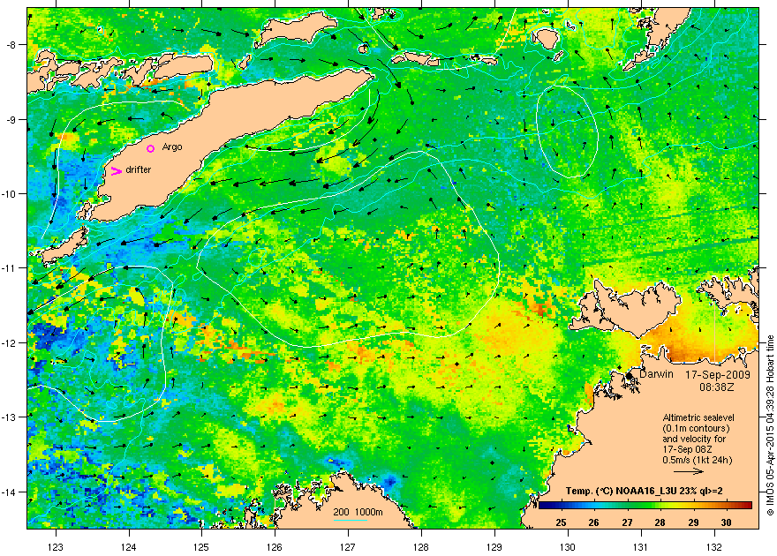
Task: Click the '125' longitude axis label
Action: 201,547
